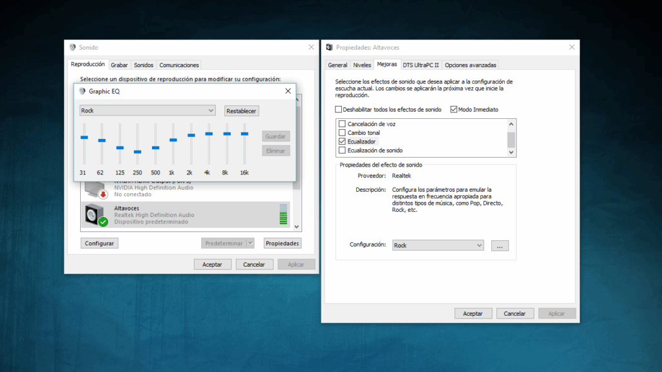This screenshot has width=662, height=372.
Task: Click the Restablecer button in Graphic EQ
Action: 240,110
